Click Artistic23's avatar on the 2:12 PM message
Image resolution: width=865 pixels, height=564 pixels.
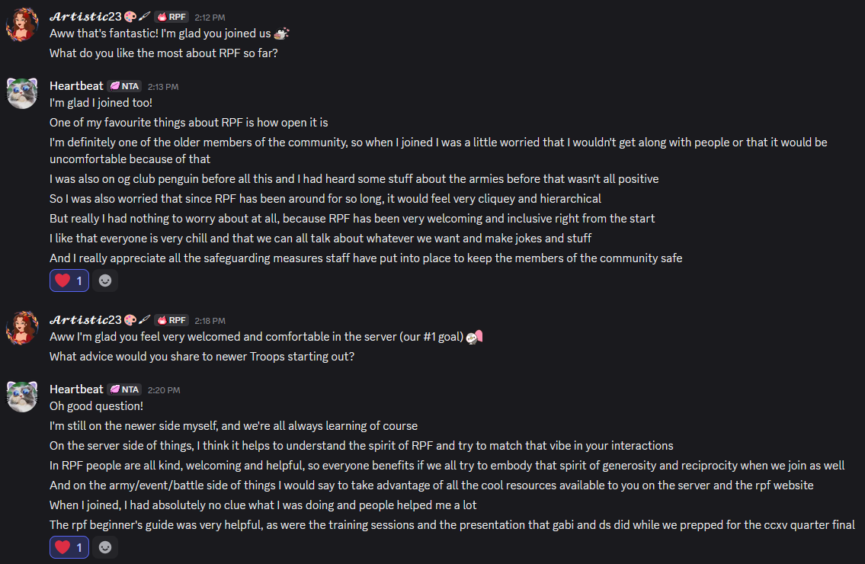pos(23,25)
